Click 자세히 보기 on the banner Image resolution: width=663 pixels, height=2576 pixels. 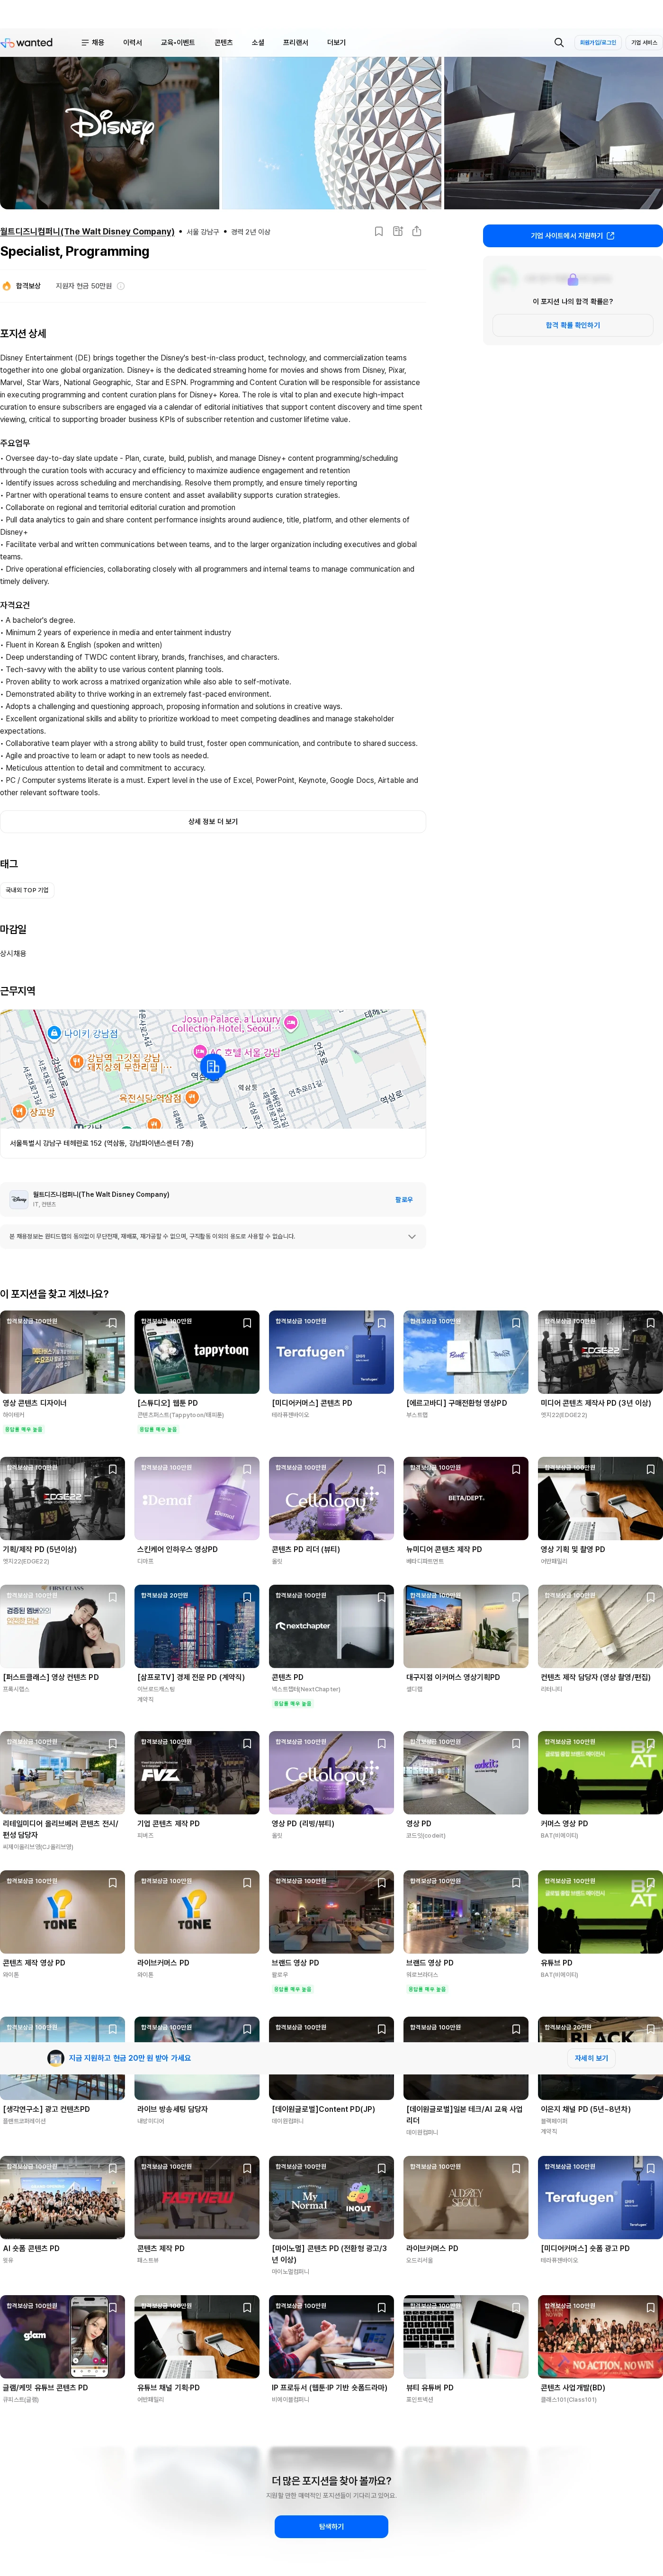tap(591, 2058)
